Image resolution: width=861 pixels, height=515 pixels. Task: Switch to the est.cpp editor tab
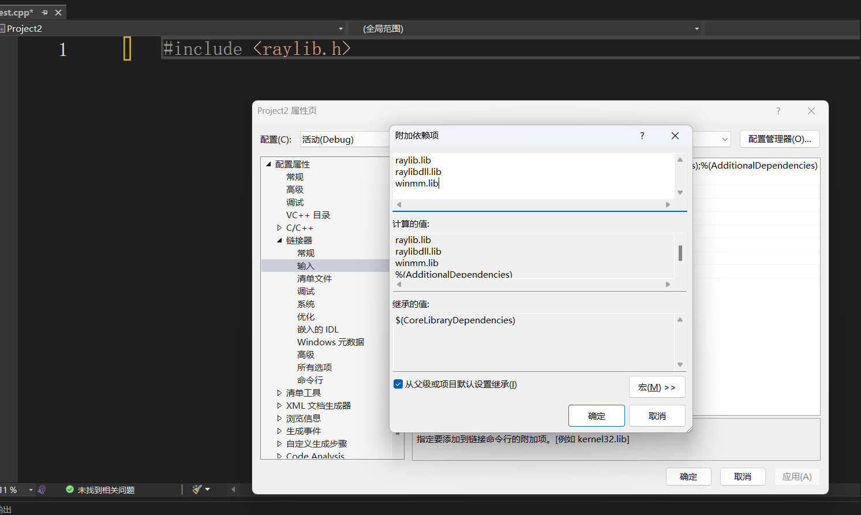click(x=17, y=12)
